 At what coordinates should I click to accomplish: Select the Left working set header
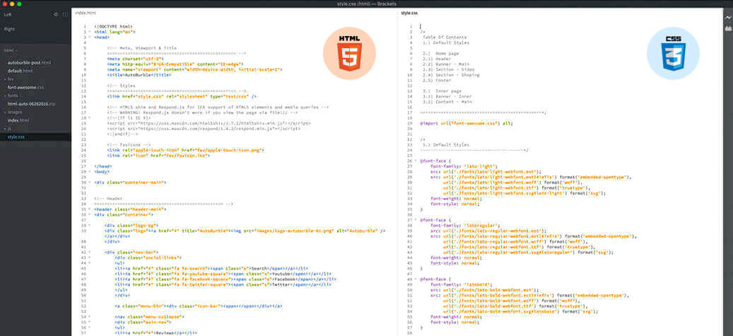[x=8, y=15]
